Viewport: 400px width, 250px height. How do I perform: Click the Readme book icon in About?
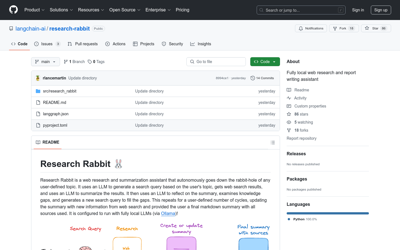pos(289,90)
